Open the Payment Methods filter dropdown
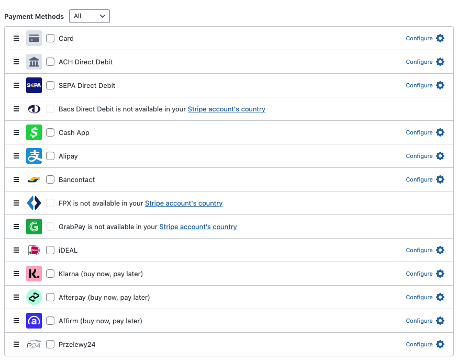The width and height of the screenshot is (458, 362). pos(90,16)
